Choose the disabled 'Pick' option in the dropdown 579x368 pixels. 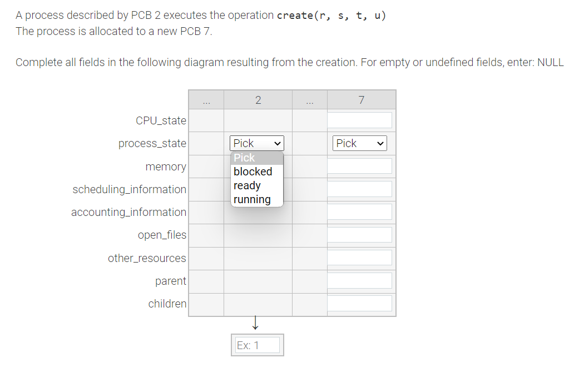244,158
